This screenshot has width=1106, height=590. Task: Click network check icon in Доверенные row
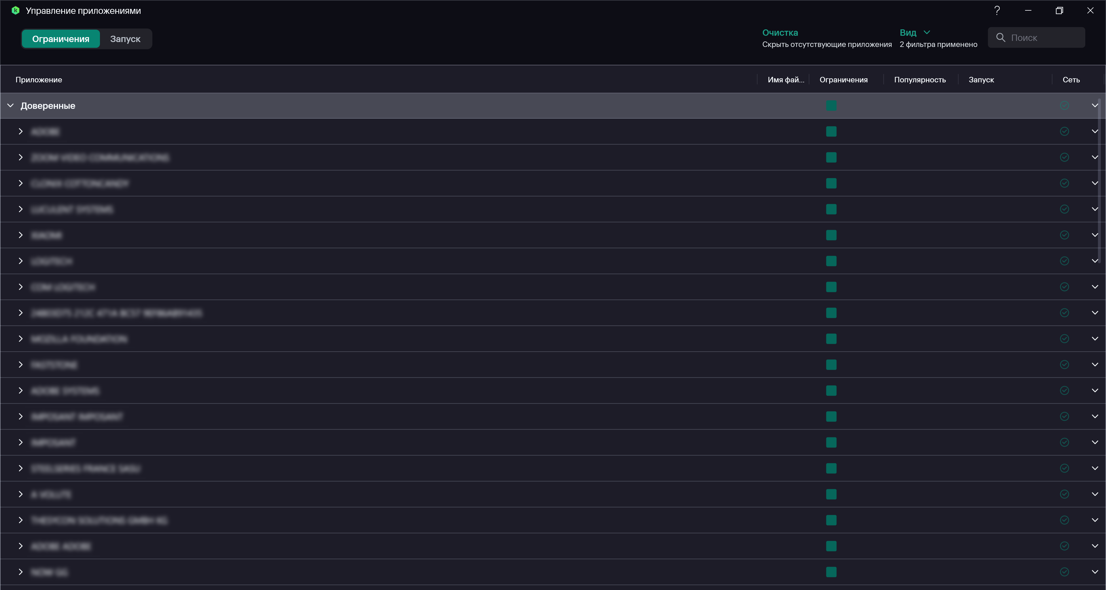(x=1064, y=106)
